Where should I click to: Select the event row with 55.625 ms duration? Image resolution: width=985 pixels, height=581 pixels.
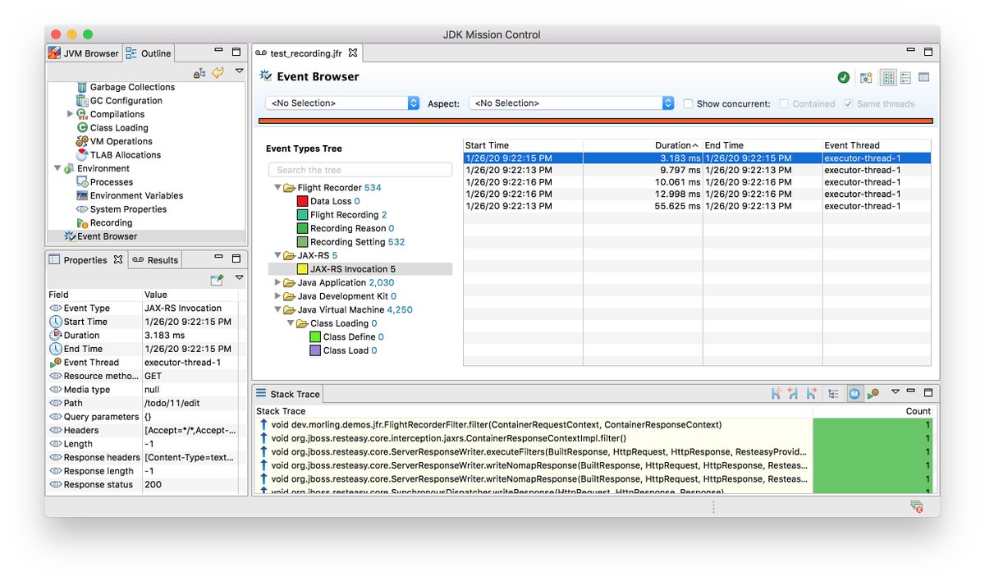[697, 206]
